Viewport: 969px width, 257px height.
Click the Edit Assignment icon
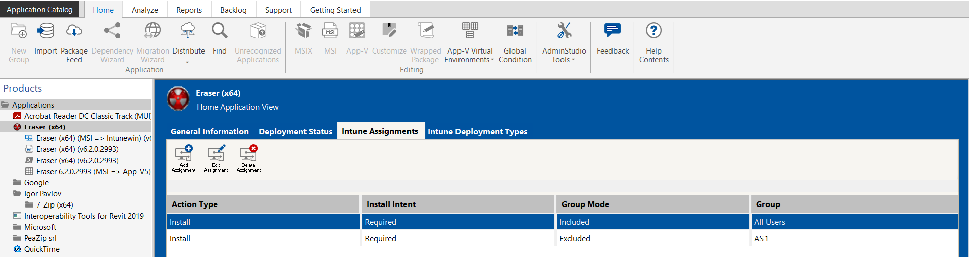click(216, 153)
